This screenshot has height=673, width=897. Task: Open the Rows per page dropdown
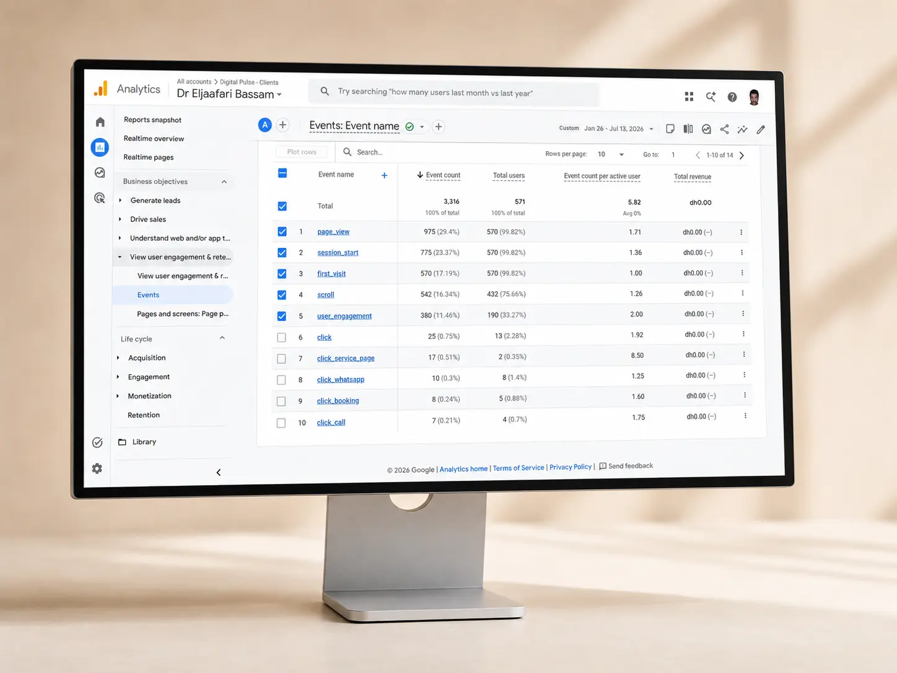(x=611, y=154)
